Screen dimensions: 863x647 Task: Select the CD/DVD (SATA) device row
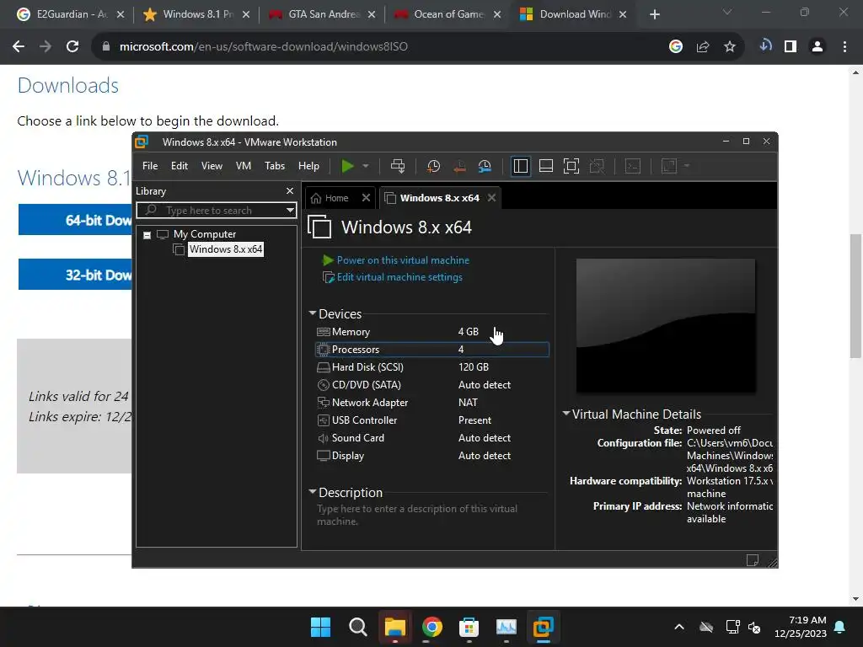coord(432,384)
